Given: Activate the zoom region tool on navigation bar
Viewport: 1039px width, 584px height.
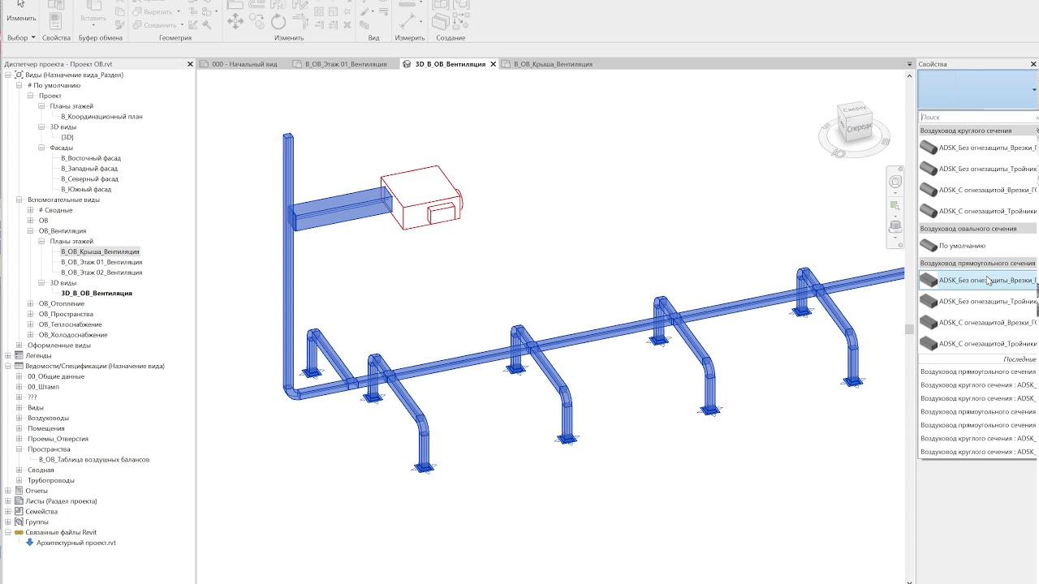Looking at the screenshot, I should 895,205.
